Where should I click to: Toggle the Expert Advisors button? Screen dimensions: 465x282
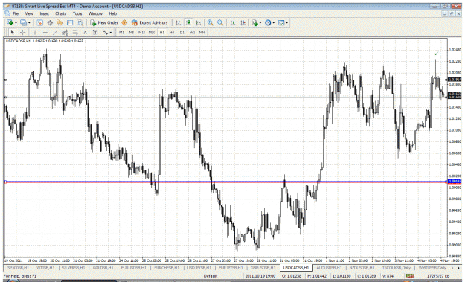point(150,22)
